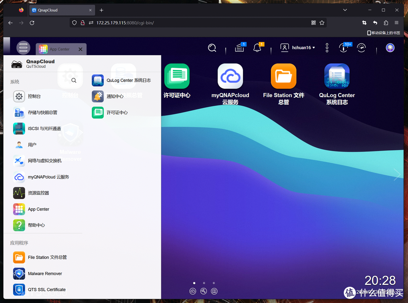Open 通知中心 in the menu
Screen dimensions: 408x303
[108, 96]
